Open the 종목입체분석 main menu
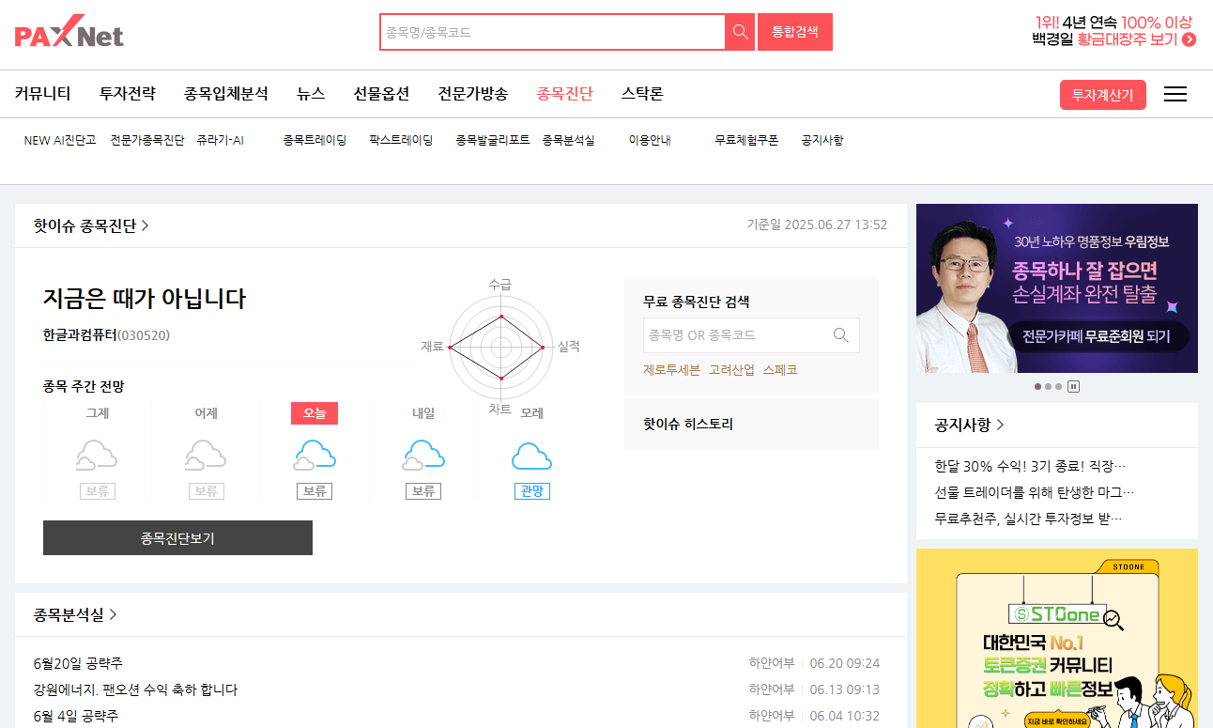This screenshot has width=1213, height=728. (x=226, y=94)
